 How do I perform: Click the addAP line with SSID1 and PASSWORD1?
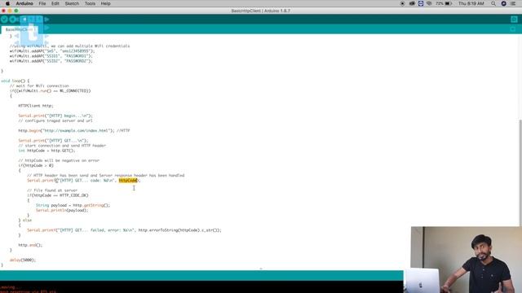click(x=51, y=56)
